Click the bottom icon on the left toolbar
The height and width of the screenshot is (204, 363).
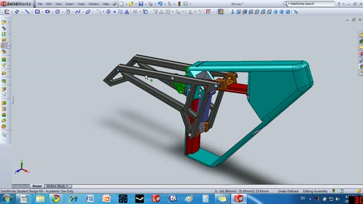[4, 135]
